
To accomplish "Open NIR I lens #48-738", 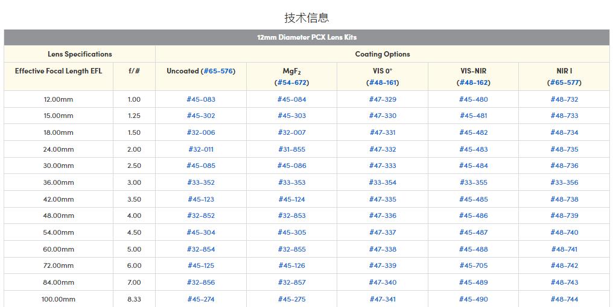I will [x=564, y=199].
